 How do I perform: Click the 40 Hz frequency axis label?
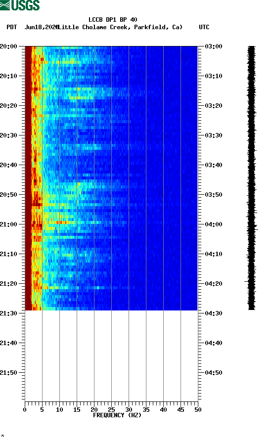(163, 410)
